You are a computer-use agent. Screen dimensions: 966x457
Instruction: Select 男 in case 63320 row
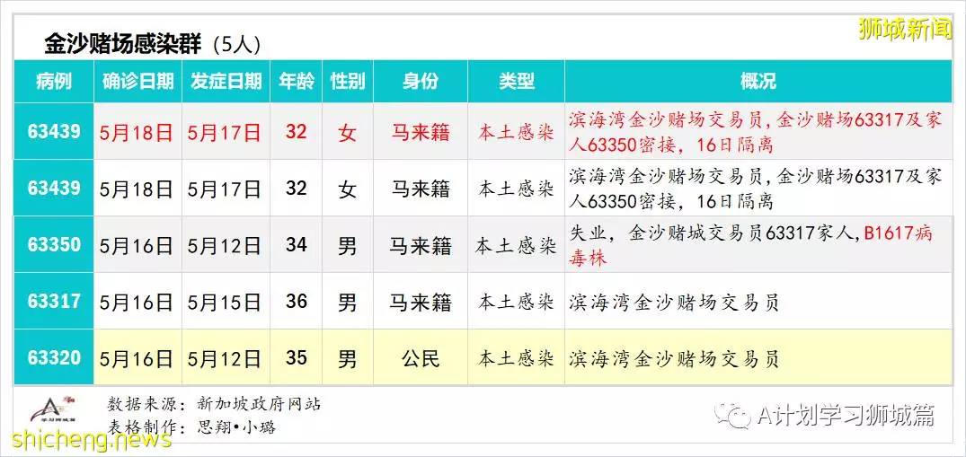[x=348, y=359]
